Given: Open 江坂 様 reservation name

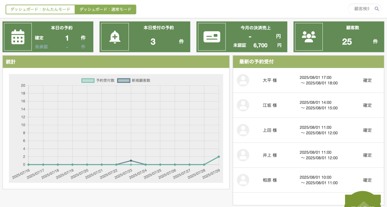Looking at the screenshot, I should click(x=270, y=105).
